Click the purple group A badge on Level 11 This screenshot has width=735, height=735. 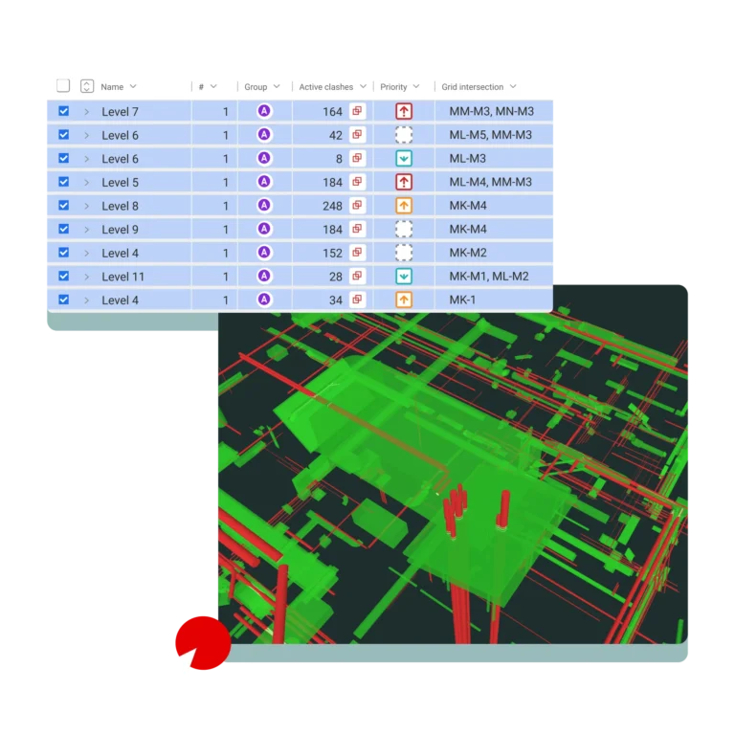click(264, 277)
